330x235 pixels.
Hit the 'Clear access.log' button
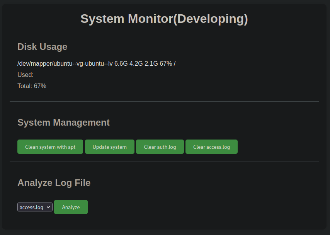coord(211,147)
